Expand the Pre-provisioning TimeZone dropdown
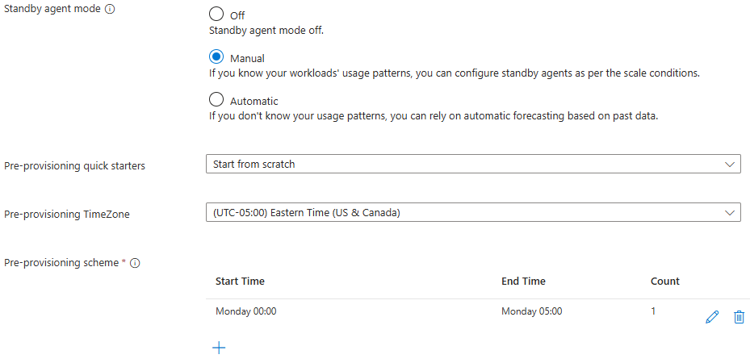 (472, 213)
